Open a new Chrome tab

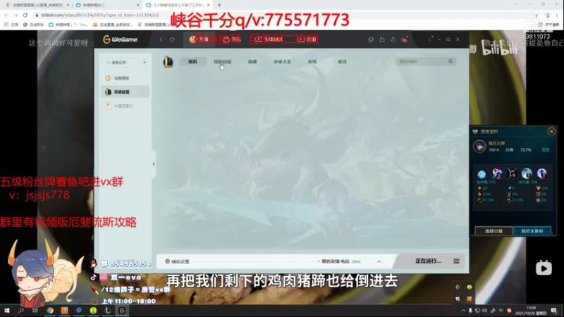[219, 5]
